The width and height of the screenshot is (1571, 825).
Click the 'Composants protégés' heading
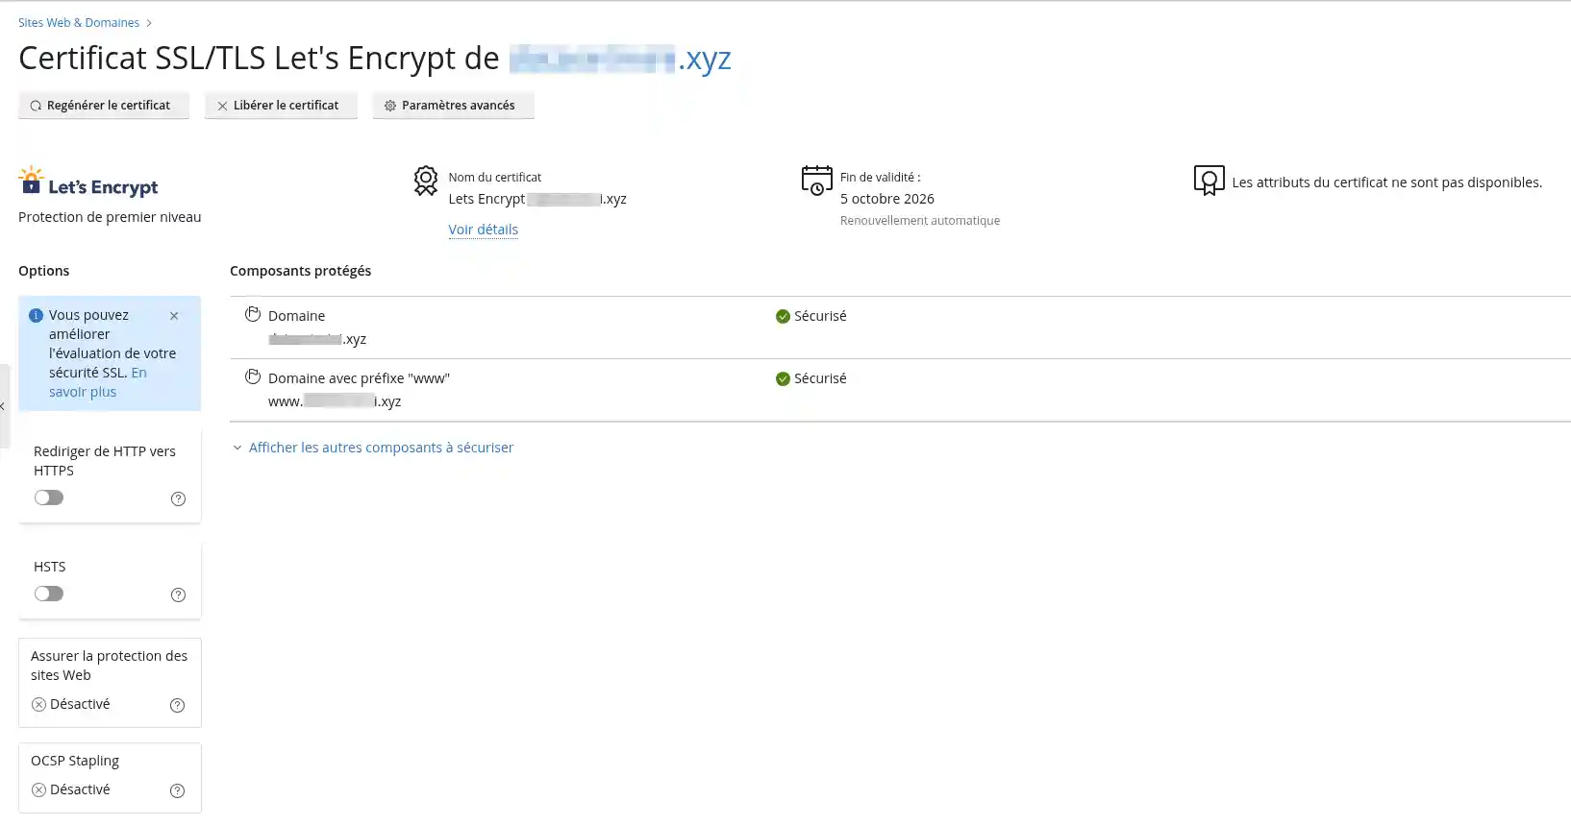point(300,271)
